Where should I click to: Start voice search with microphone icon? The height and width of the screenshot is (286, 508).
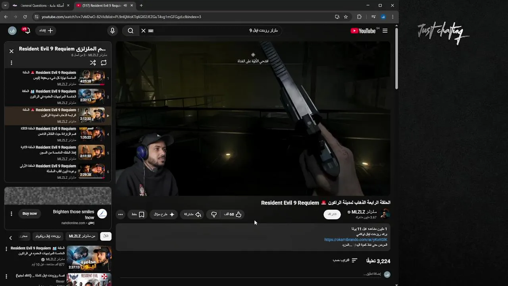pos(112,31)
